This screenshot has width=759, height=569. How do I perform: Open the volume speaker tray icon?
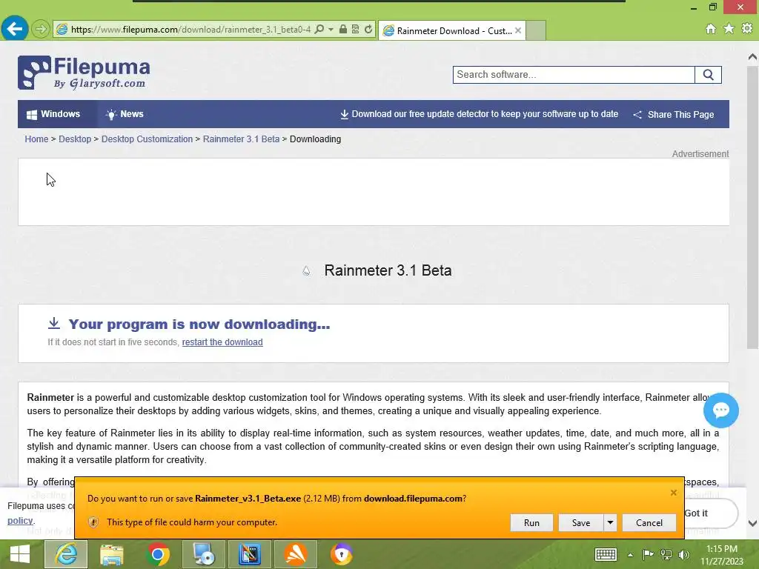[683, 555]
